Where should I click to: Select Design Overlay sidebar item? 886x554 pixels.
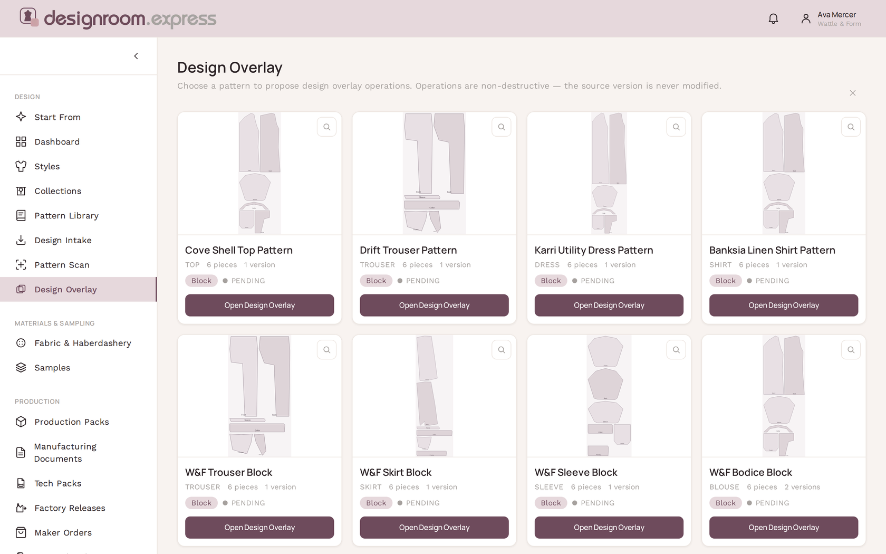point(78,290)
